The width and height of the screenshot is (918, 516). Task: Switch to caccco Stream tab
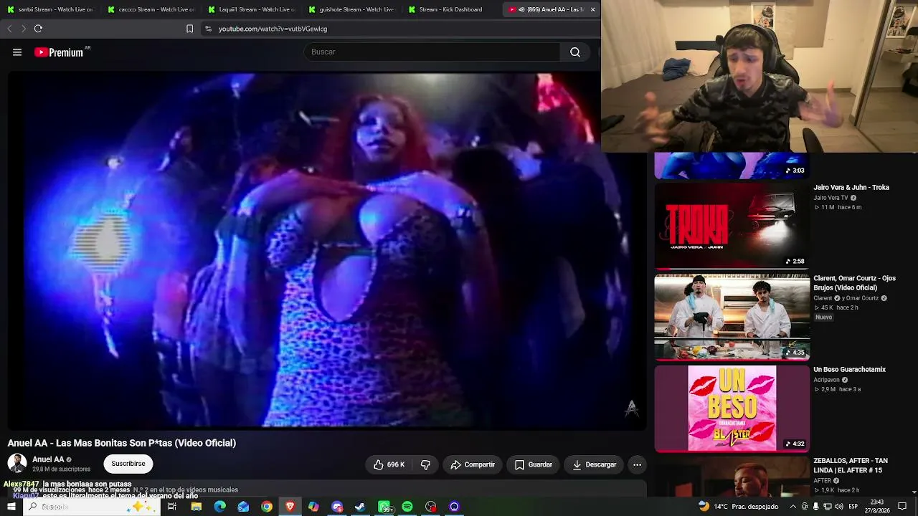[x=151, y=9]
